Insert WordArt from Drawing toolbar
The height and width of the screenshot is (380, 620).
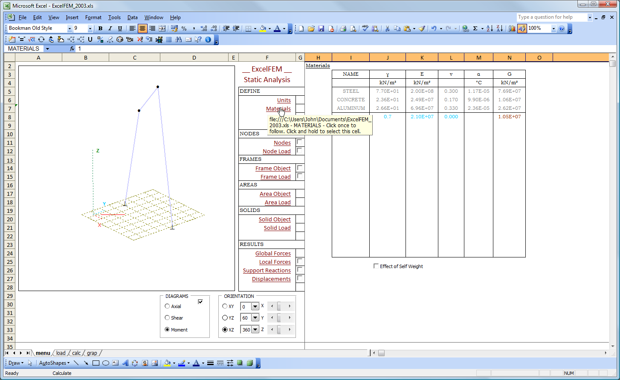pyautogui.click(x=125, y=363)
